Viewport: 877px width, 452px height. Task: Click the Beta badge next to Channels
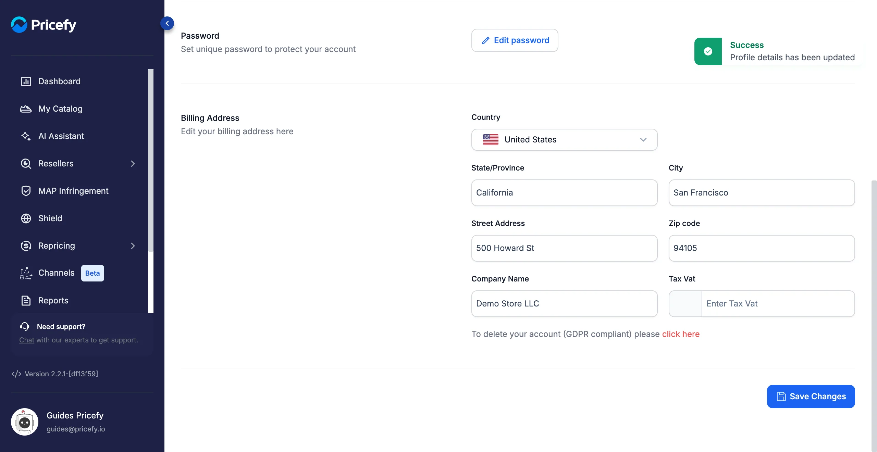(x=92, y=273)
